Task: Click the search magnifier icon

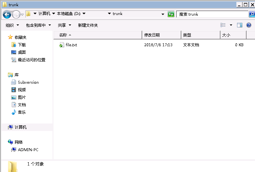Action: (x=252, y=14)
